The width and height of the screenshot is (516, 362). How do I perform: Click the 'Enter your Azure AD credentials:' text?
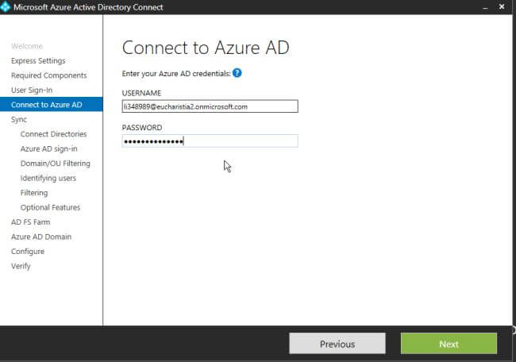pyautogui.click(x=176, y=73)
